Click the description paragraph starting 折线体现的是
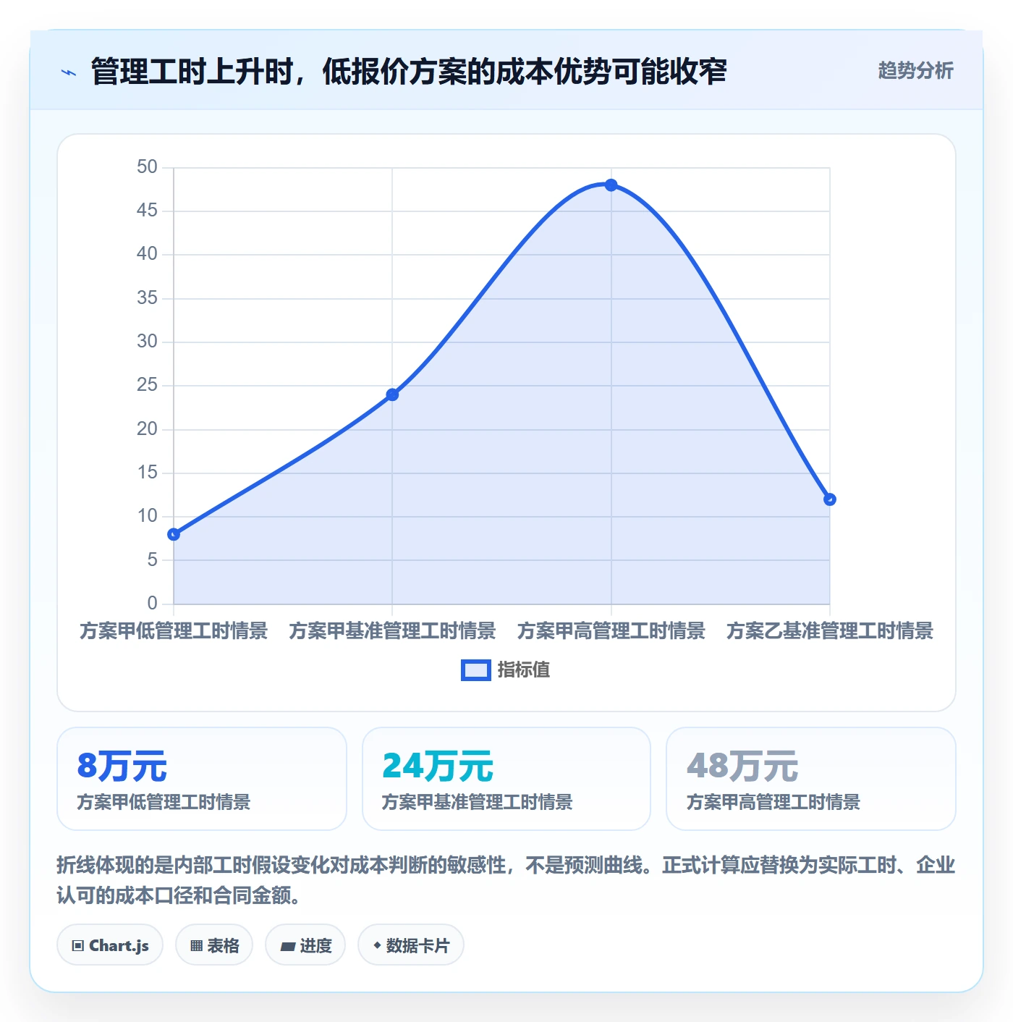 point(506,880)
